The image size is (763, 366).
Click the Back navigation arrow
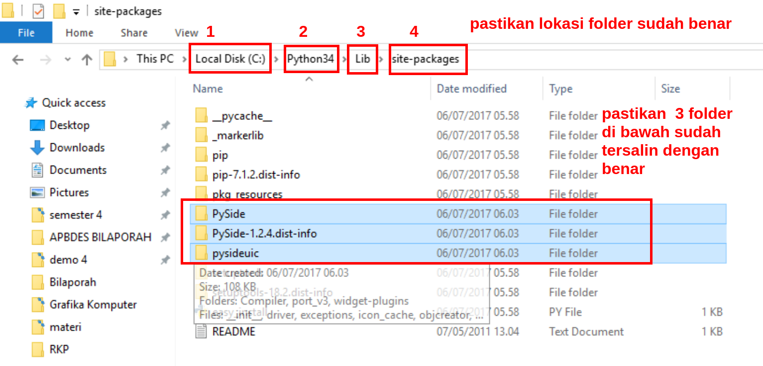[x=18, y=60]
